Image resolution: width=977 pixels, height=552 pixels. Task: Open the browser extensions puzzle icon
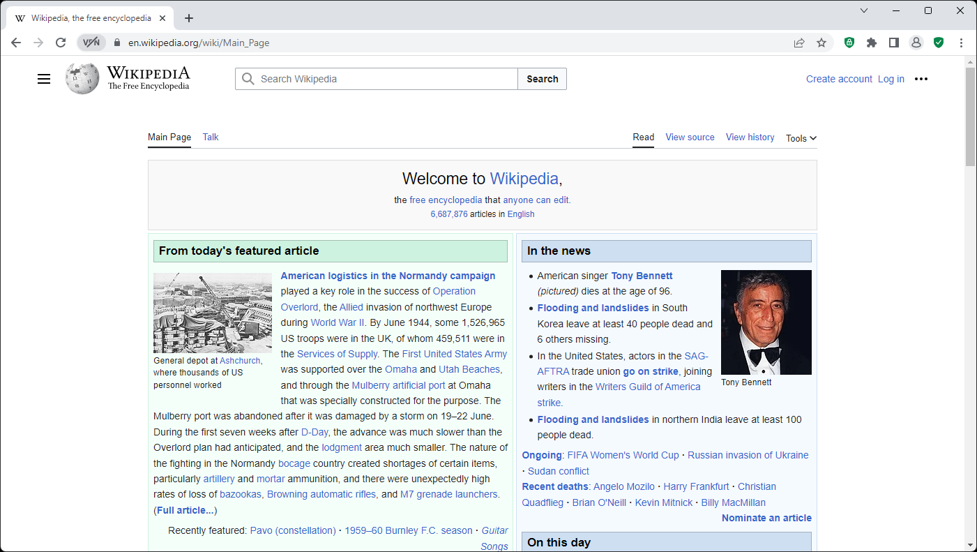(x=871, y=43)
